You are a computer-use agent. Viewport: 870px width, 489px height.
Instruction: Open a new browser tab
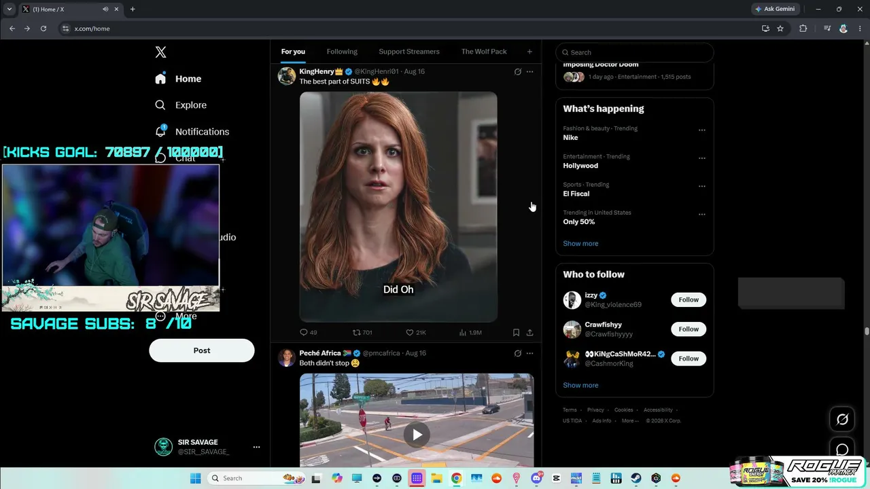[133, 9]
